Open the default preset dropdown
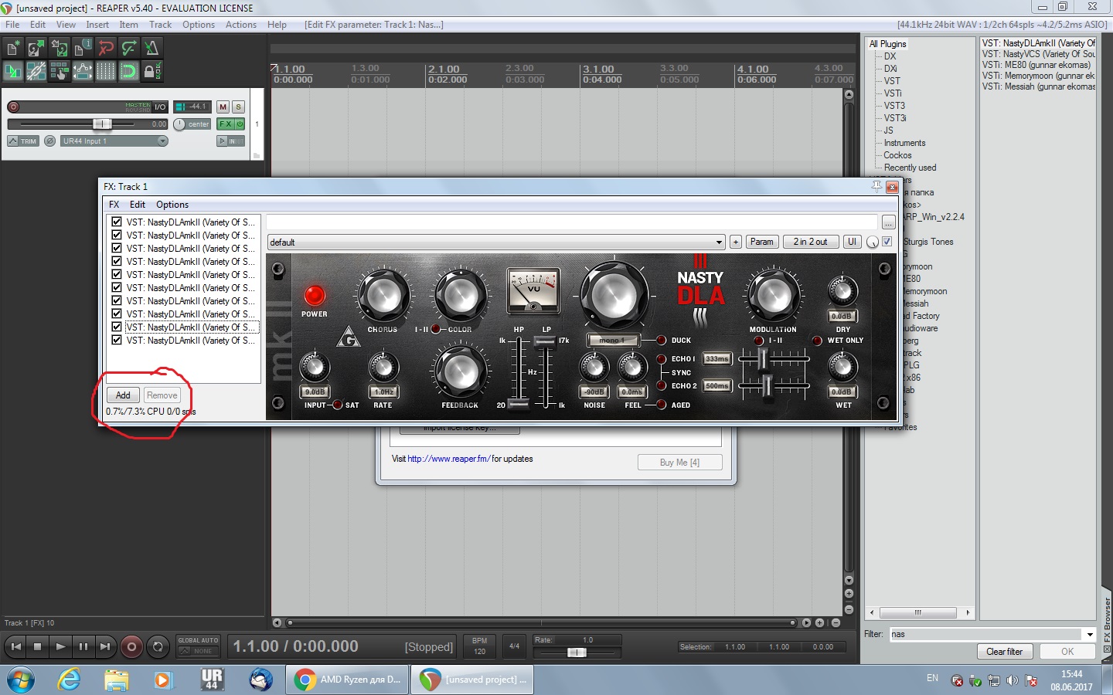The image size is (1113, 695). [496, 242]
